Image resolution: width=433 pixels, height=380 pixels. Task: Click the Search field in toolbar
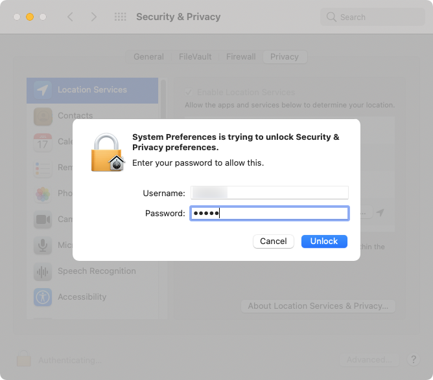click(x=372, y=17)
